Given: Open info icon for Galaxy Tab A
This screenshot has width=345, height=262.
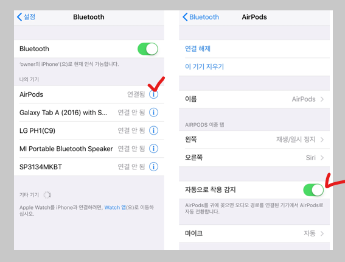Looking at the screenshot, I should (x=153, y=112).
